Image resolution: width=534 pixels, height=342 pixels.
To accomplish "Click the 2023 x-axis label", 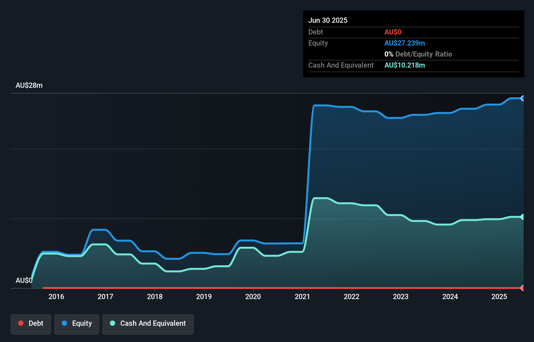I will [401, 296].
